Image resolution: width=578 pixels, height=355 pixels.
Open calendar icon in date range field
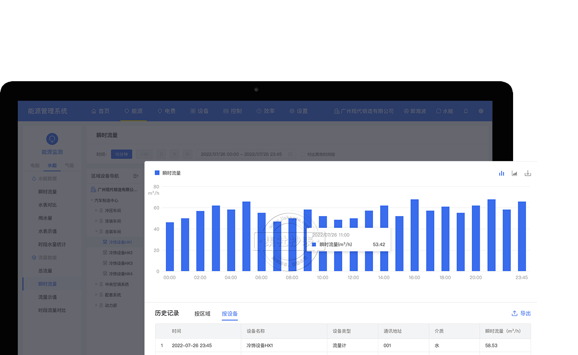[290, 154]
